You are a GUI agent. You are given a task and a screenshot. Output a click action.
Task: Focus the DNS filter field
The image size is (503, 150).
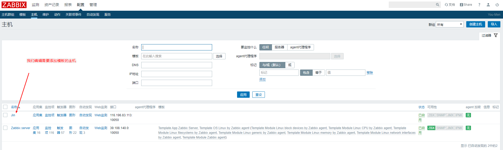177,65
